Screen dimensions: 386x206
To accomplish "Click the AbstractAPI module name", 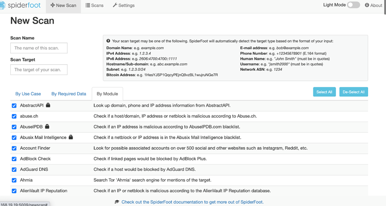I will (x=32, y=105).
